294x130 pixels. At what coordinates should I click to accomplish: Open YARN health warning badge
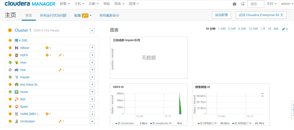[48, 114]
